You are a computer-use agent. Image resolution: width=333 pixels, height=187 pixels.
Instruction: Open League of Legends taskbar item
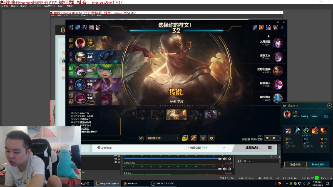click(107, 183)
